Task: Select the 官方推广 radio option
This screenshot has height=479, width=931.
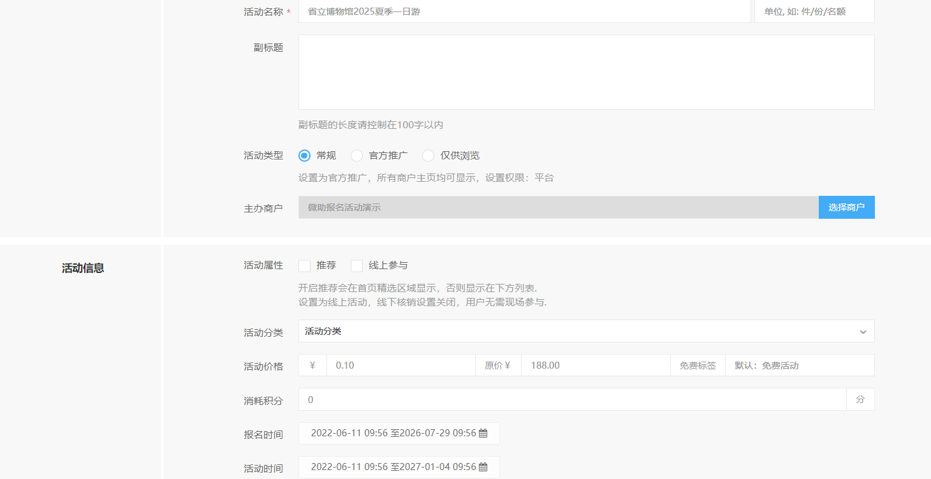Action: pyautogui.click(x=356, y=155)
